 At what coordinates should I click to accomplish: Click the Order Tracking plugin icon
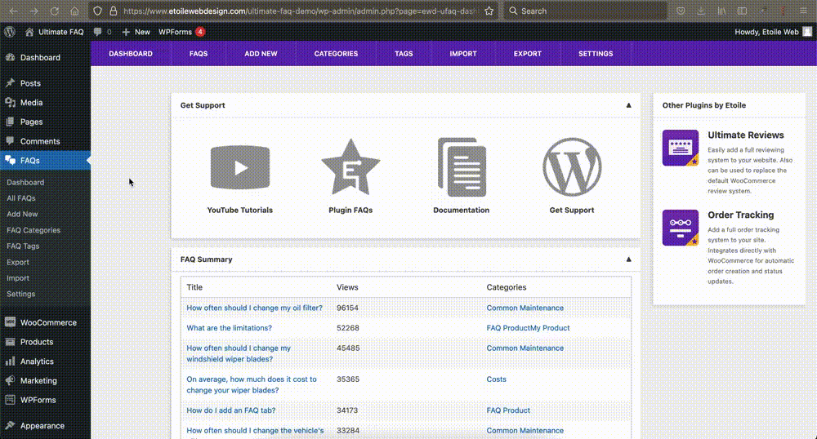(680, 228)
